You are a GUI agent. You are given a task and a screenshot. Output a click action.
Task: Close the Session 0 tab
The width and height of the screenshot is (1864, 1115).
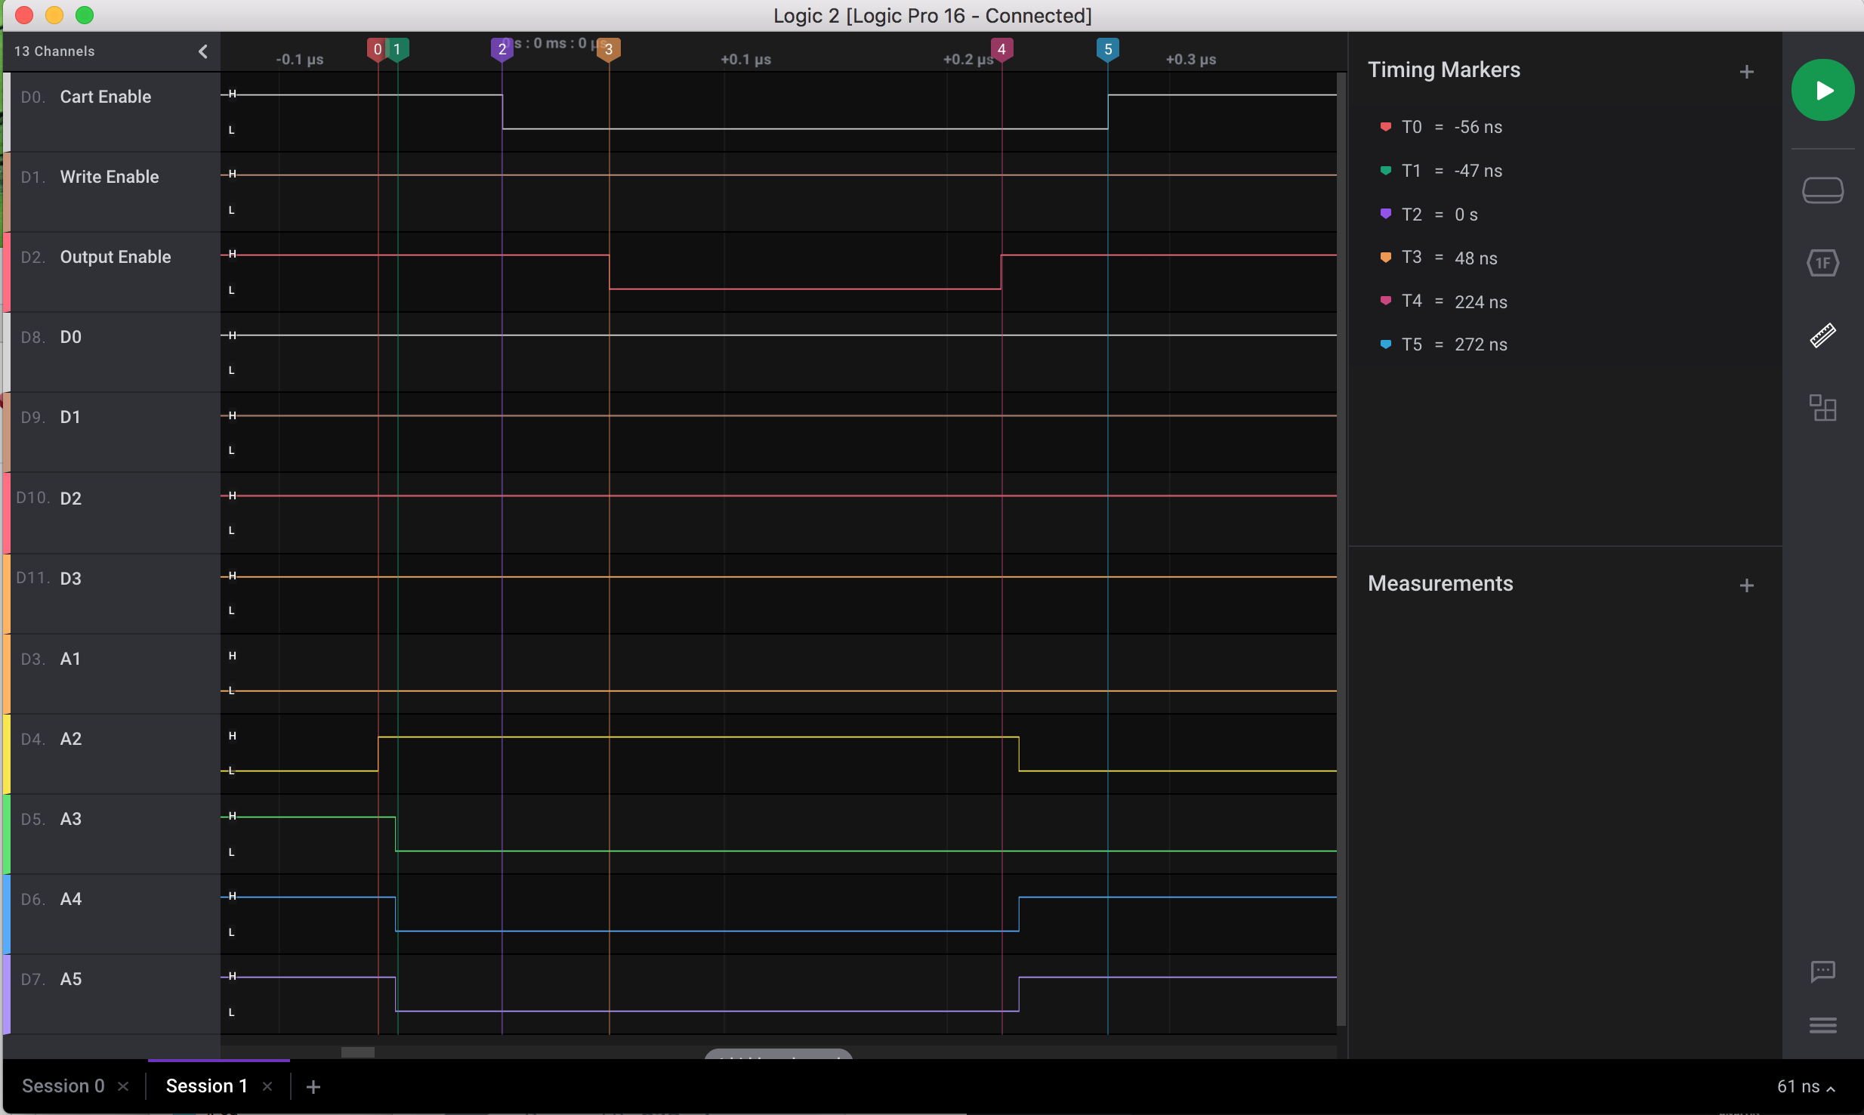pos(123,1086)
